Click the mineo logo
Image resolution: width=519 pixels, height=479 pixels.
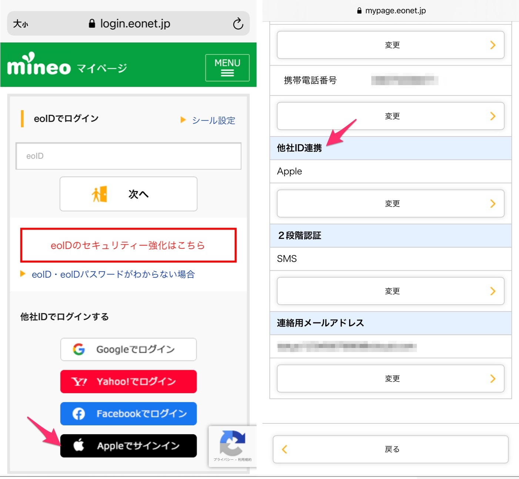[39, 64]
